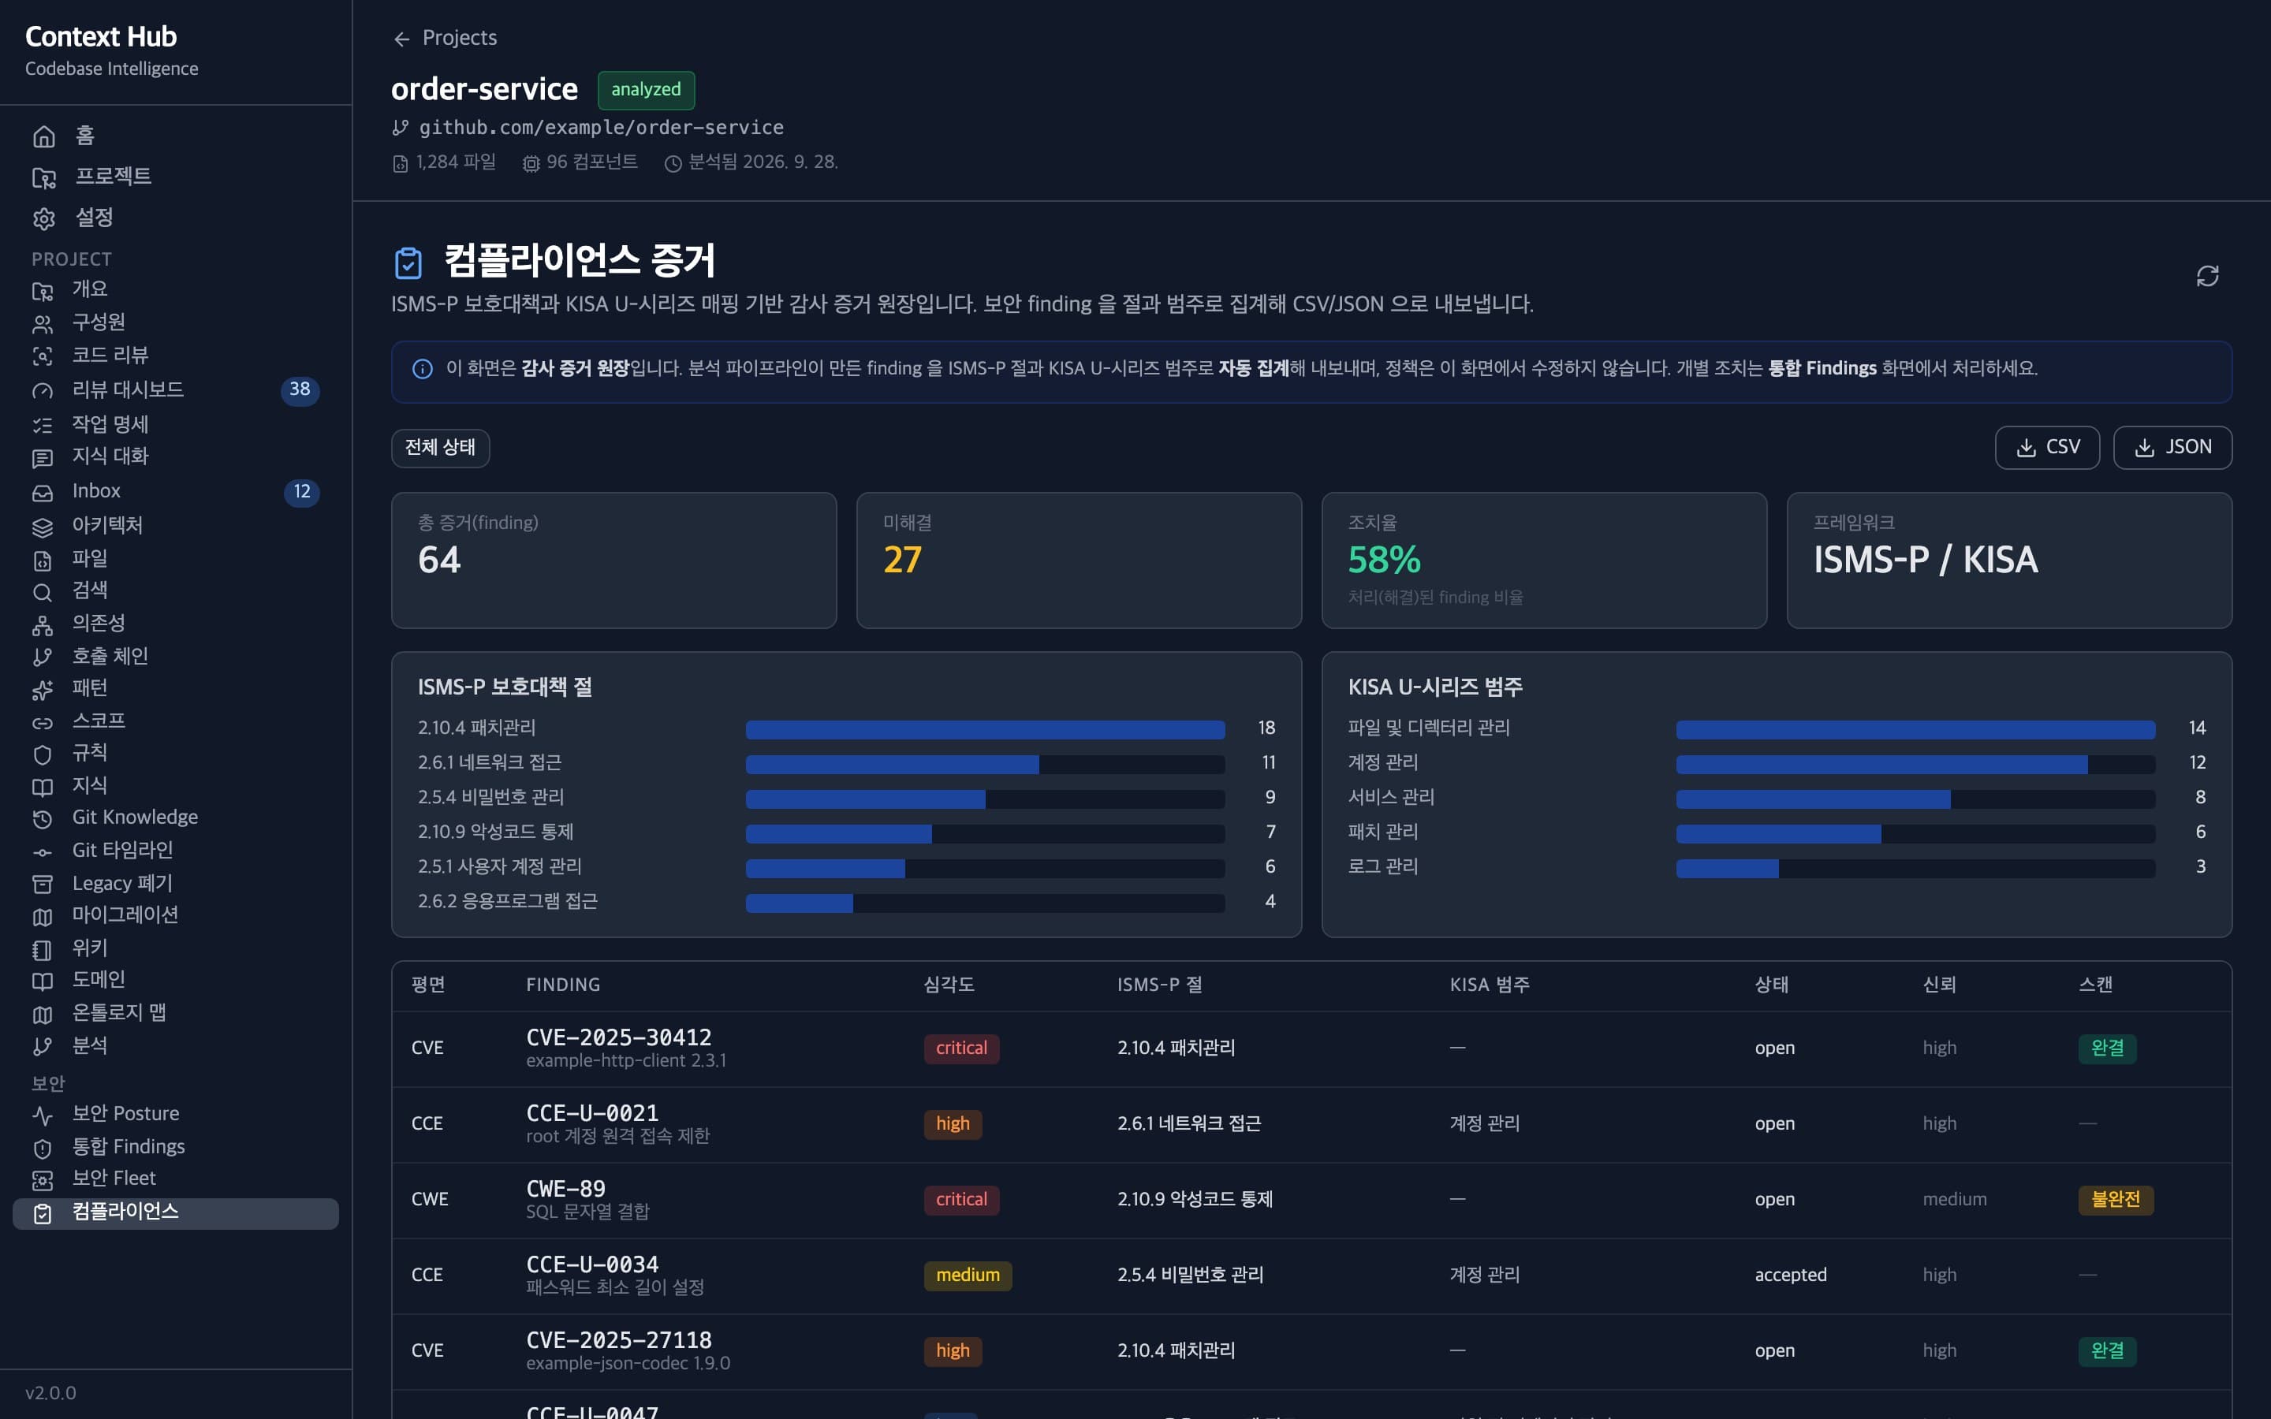This screenshot has width=2271, height=1419.
Task: Click the 2.10.4 패치관리 progress bar
Action: (x=984, y=729)
